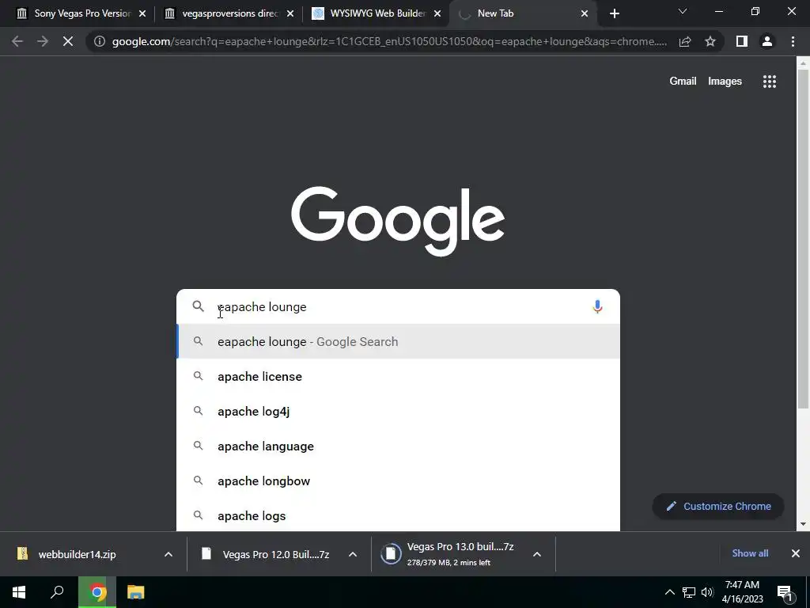The image size is (810, 608).
Task: Show hidden system tray icons
Action: (x=669, y=592)
